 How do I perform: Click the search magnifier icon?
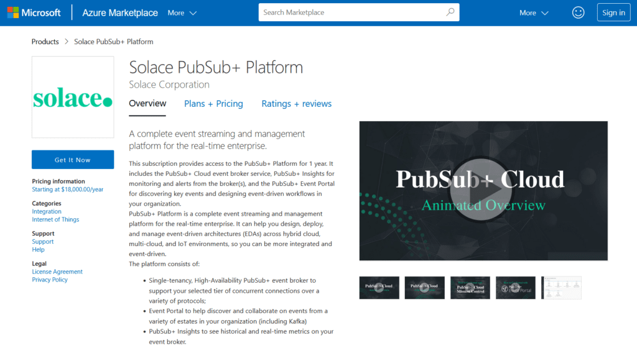click(450, 12)
